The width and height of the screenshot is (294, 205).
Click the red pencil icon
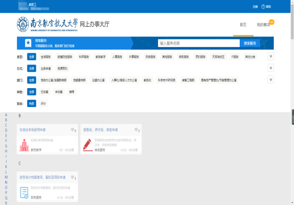click(x=88, y=145)
